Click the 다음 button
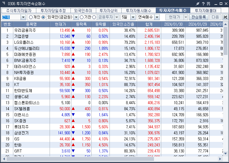Image resolution: width=229 pixels, height=163 pixels. pos(215,17)
